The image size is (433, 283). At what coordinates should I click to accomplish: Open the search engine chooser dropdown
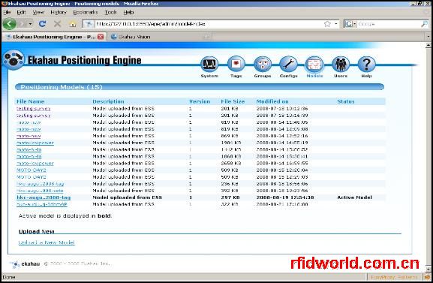point(355,24)
